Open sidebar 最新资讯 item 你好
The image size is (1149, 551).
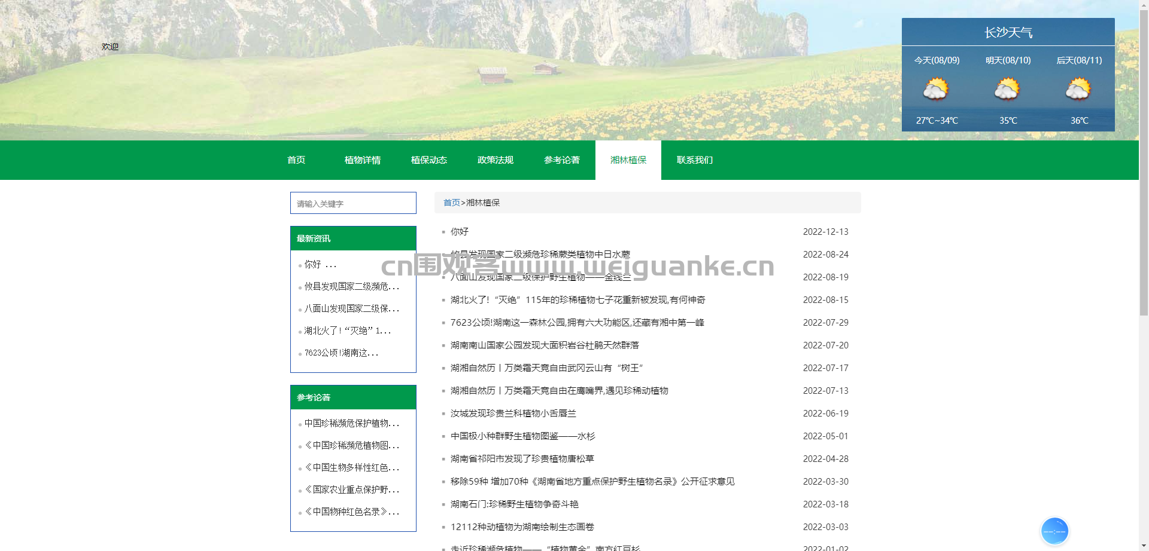(321, 264)
